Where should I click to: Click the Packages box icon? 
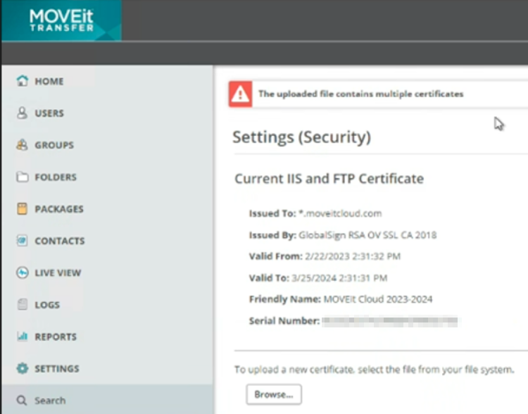click(23, 209)
